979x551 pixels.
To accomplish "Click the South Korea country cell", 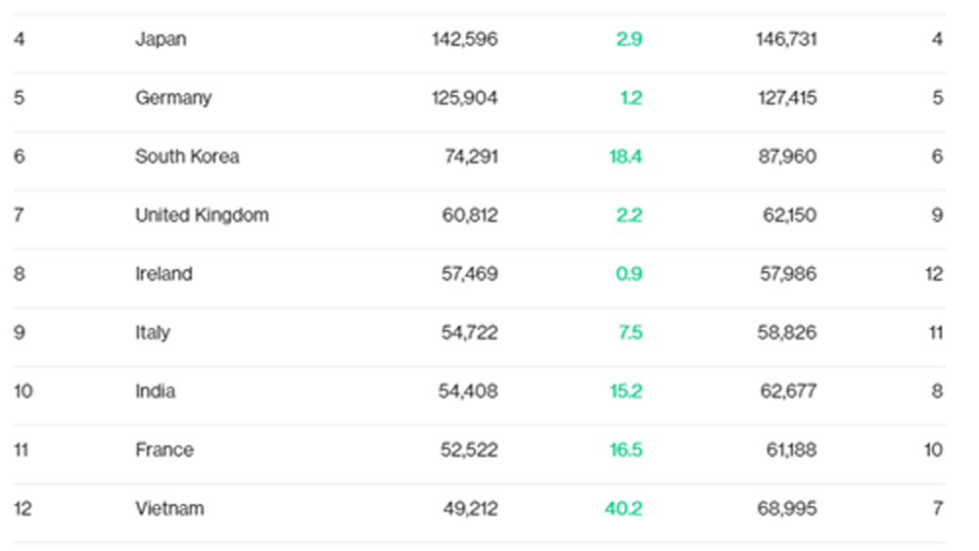I will click(x=187, y=157).
